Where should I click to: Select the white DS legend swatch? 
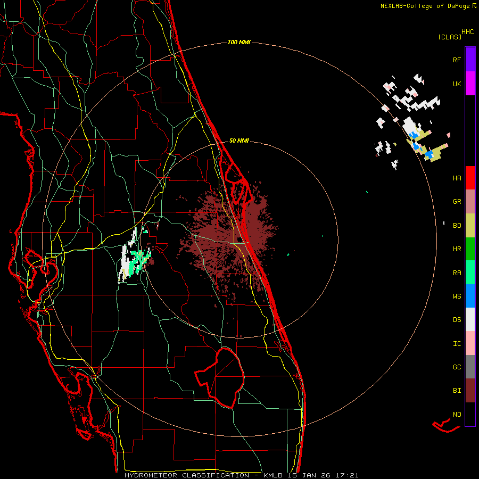470,319
